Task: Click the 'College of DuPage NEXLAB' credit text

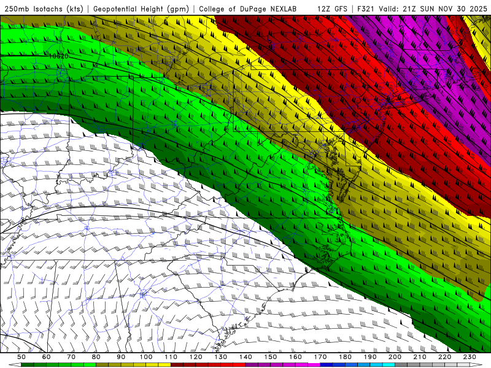Action: (x=247, y=9)
